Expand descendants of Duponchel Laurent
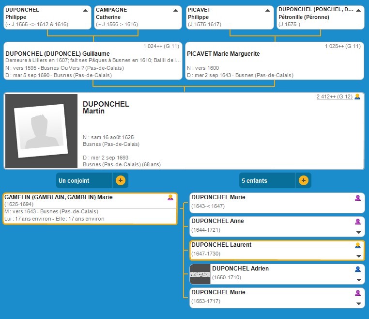Screen dimensions: 369x319 tap(358, 256)
